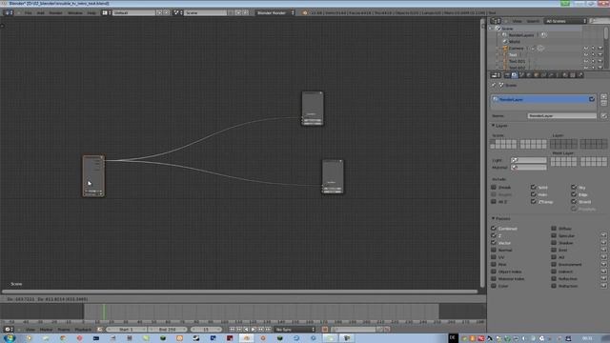Click the End frame field
Screen dimensions: 610x343
pos(168,330)
